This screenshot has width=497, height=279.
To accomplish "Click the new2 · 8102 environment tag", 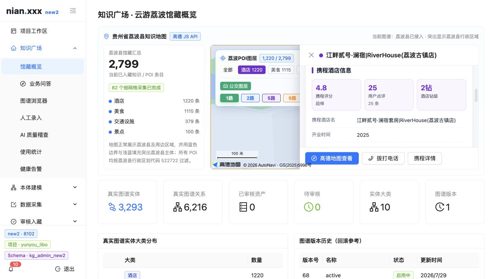I will 21,234.
